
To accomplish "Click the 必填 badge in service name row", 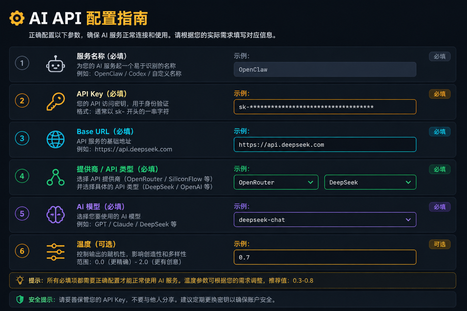I will (440, 56).
